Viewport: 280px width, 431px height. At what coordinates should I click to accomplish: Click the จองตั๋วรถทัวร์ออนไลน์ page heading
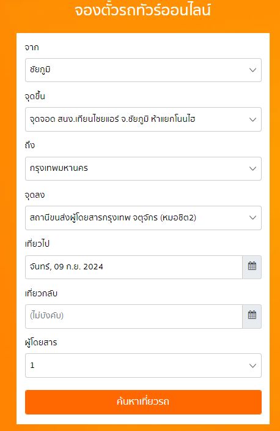[142, 10]
